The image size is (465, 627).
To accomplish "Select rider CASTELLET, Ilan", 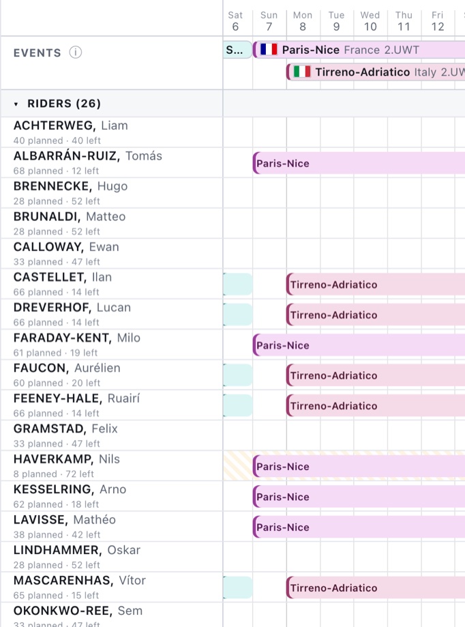I will (x=111, y=285).
